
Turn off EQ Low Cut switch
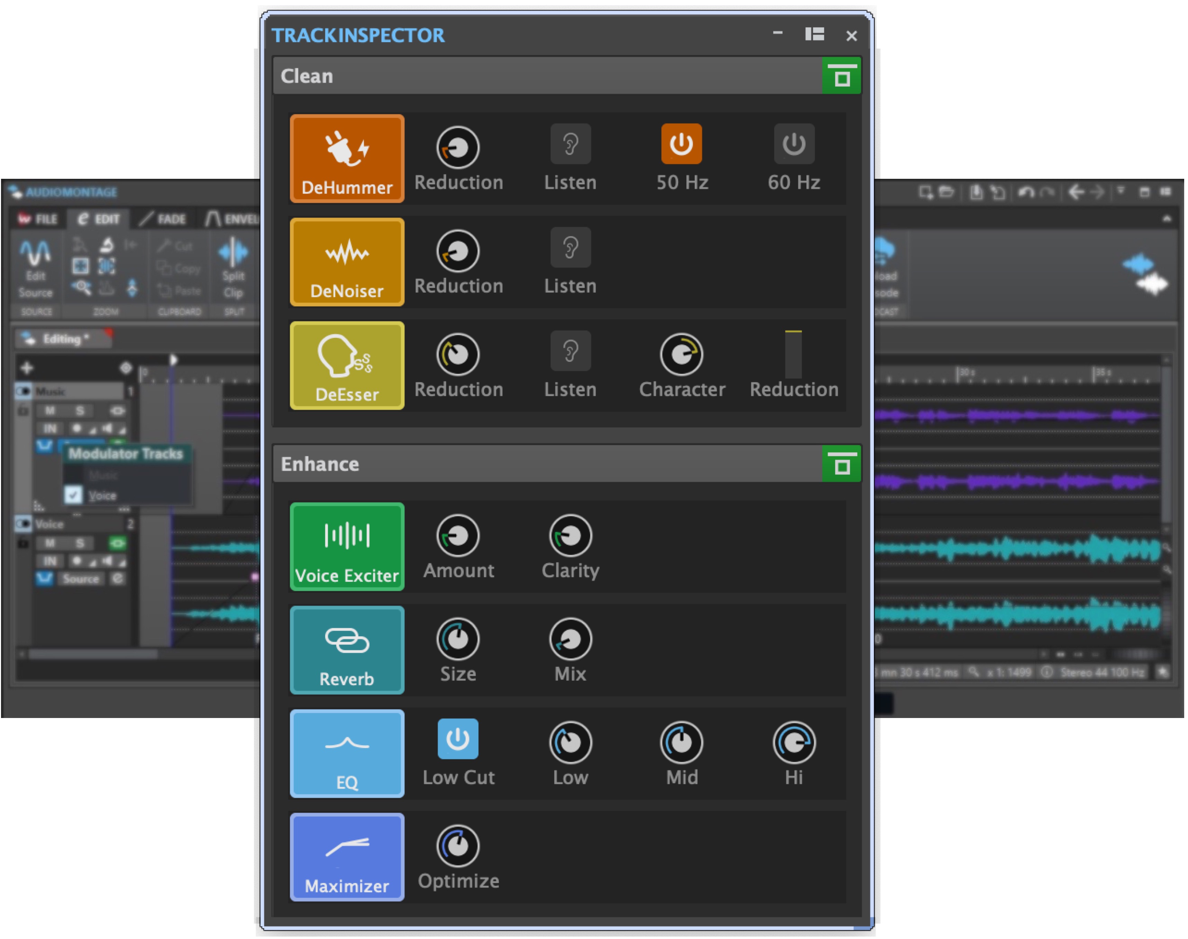click(458, 739)
